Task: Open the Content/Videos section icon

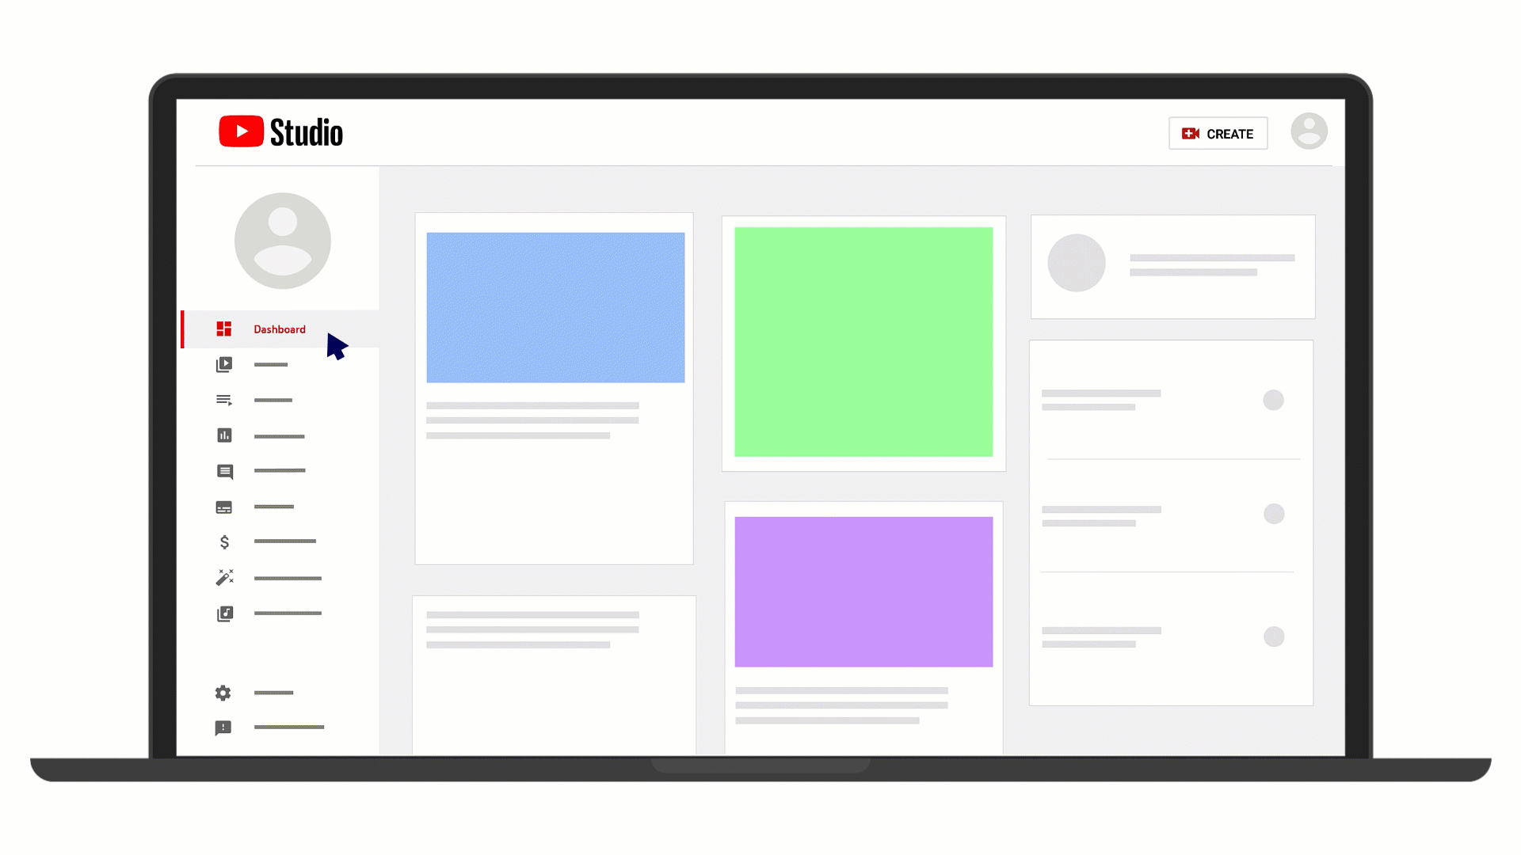Action: tap(223, 363)
